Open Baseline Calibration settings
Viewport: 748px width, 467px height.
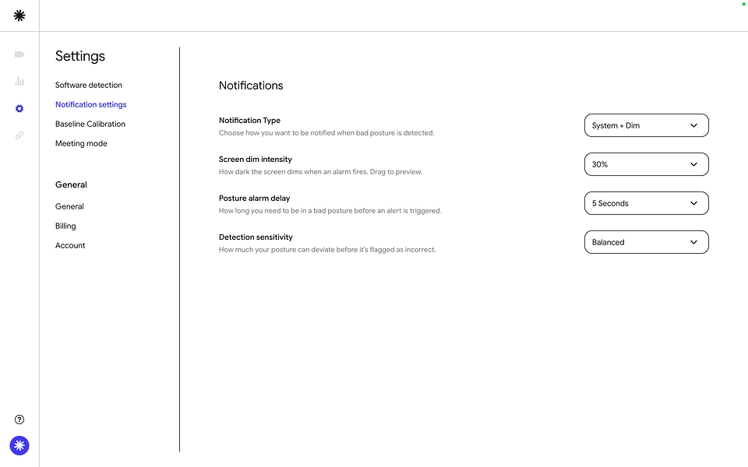tap(90, 124)
